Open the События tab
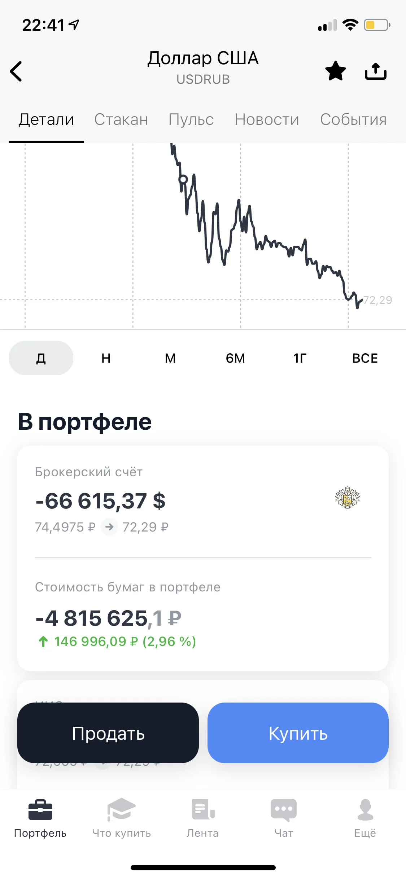Image resolution: width=406 pixels, height=879 pixels. click(353, 119)
